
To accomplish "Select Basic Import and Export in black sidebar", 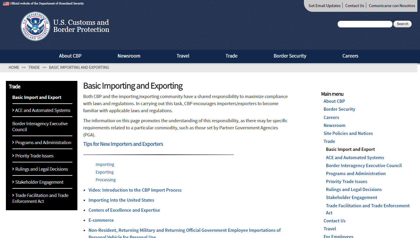I will (x=37, y=97).
